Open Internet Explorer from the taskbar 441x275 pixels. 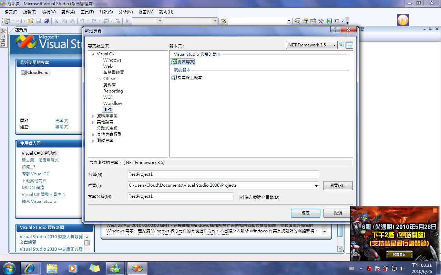(x=30, y=268)
